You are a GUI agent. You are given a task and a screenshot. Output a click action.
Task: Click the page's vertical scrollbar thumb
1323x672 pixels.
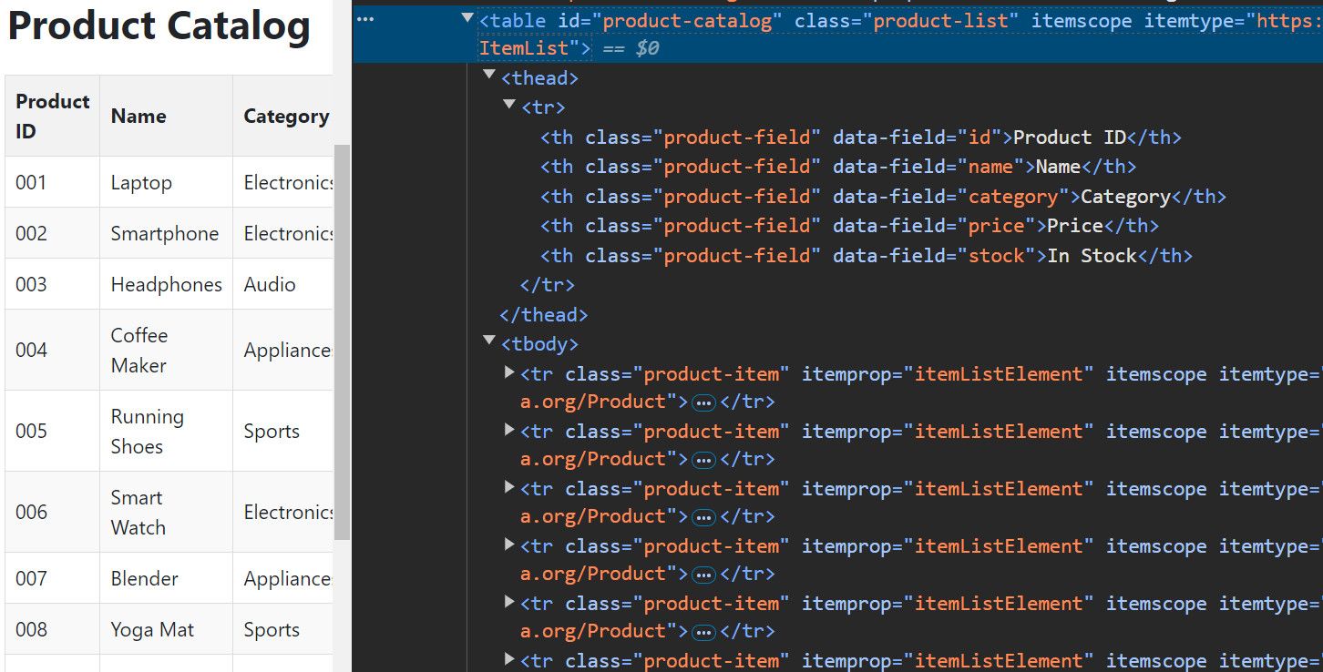343,341
